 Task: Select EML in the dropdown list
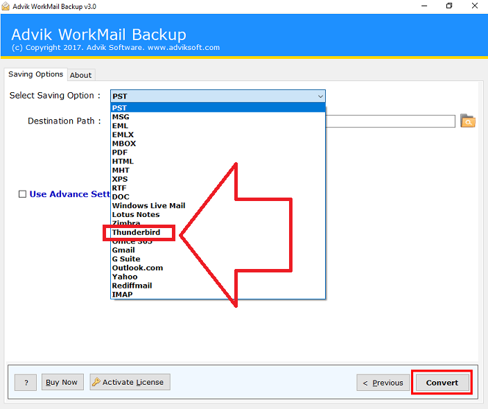218,125
